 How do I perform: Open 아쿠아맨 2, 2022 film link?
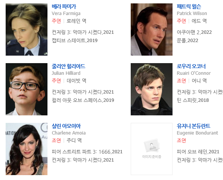[194, 32]
